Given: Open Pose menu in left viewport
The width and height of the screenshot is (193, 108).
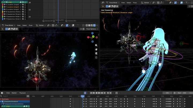Looking at the screenshot, I should point(31,25).
